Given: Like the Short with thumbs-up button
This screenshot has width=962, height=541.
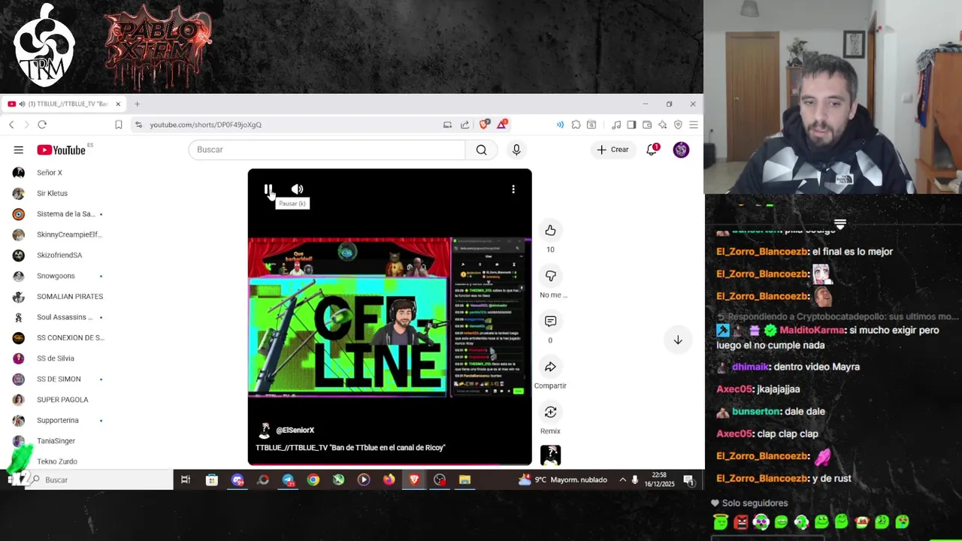Looking at the screenshot, I should pos(550,231).
